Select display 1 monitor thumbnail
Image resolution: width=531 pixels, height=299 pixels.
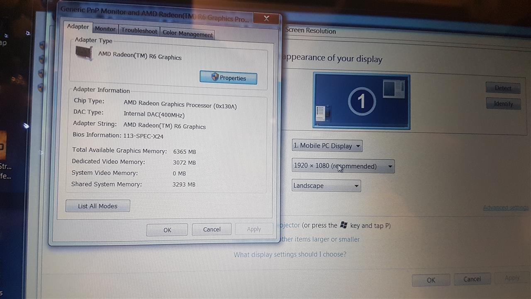tap(361, 101)
